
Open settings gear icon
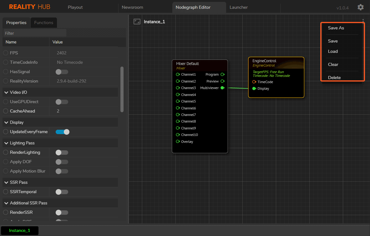pyautogui.click(x=360, y=7)
